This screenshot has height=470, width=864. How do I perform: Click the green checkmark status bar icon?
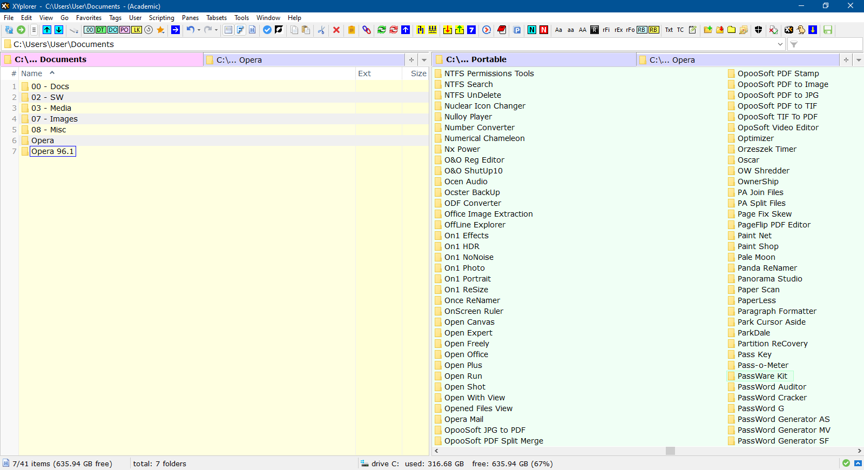tap(846, 464)
